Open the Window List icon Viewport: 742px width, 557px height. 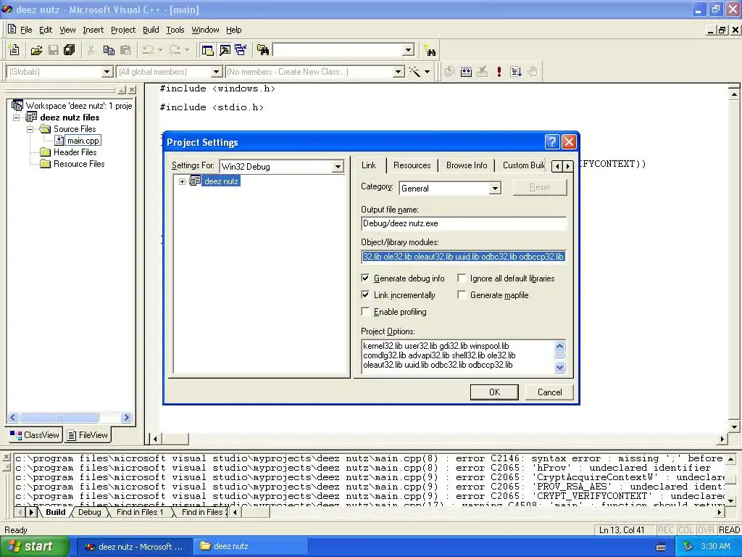[x=241, y=50]
